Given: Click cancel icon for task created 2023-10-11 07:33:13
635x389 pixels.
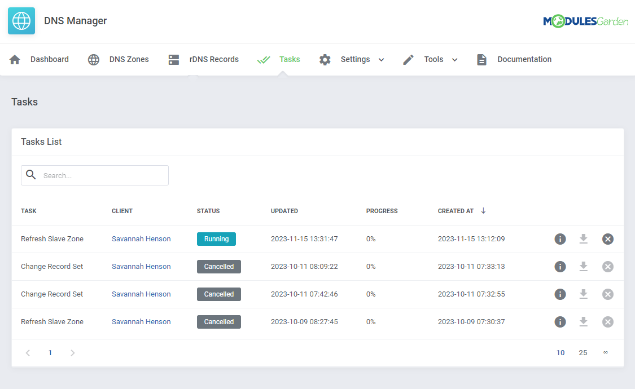Looking at the screenshot, I should coord(608,267).
